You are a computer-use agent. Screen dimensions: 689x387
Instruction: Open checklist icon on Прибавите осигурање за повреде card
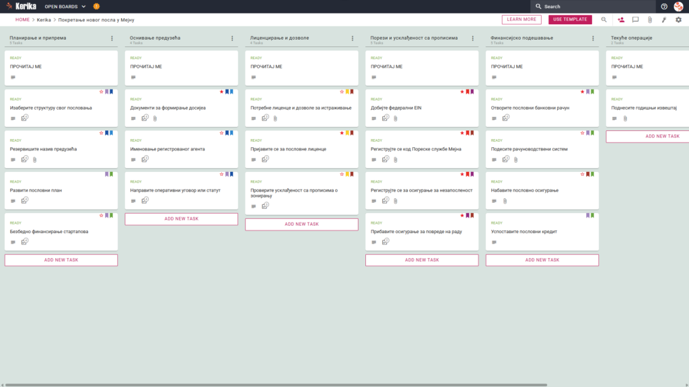point(386,242)
